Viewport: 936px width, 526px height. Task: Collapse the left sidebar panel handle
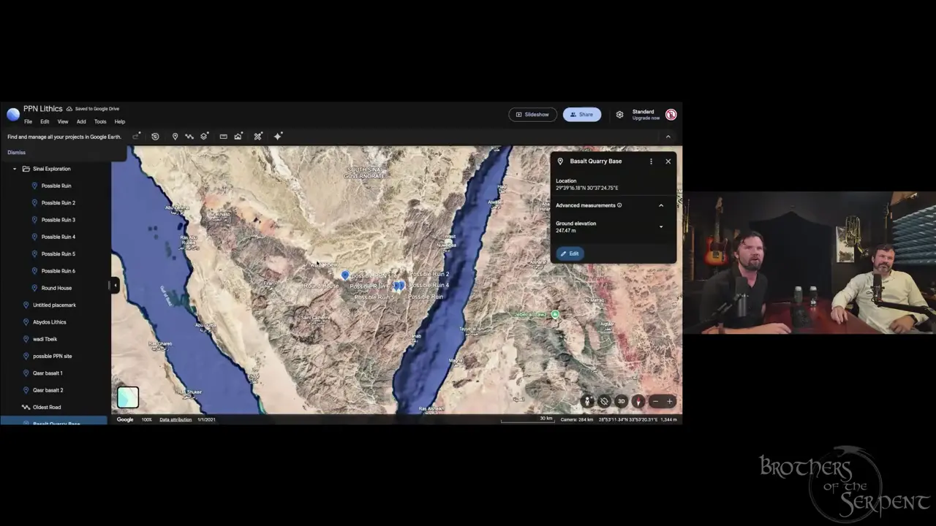pos(114,285)
